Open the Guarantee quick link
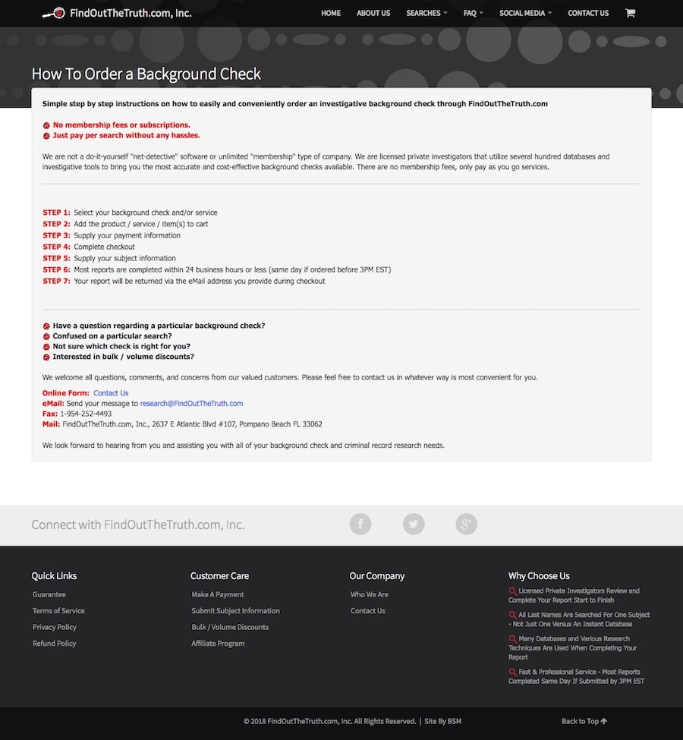This screenshot has height=740, width=683. pyautogui.click(x=49, y=594)
